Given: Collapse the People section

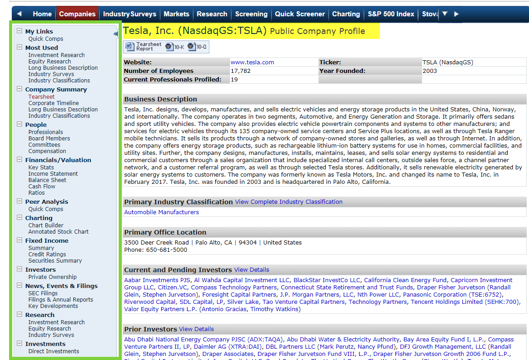Looking at the screenshot, I should point(19,124).
